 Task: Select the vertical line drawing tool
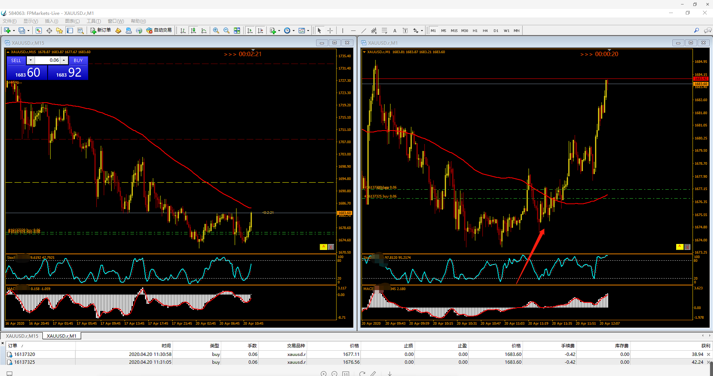pyautogui.click(x=343, y=30)
